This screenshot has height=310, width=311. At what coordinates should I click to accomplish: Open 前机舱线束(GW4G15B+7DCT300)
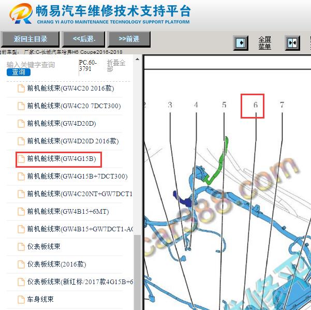point(77,176)
